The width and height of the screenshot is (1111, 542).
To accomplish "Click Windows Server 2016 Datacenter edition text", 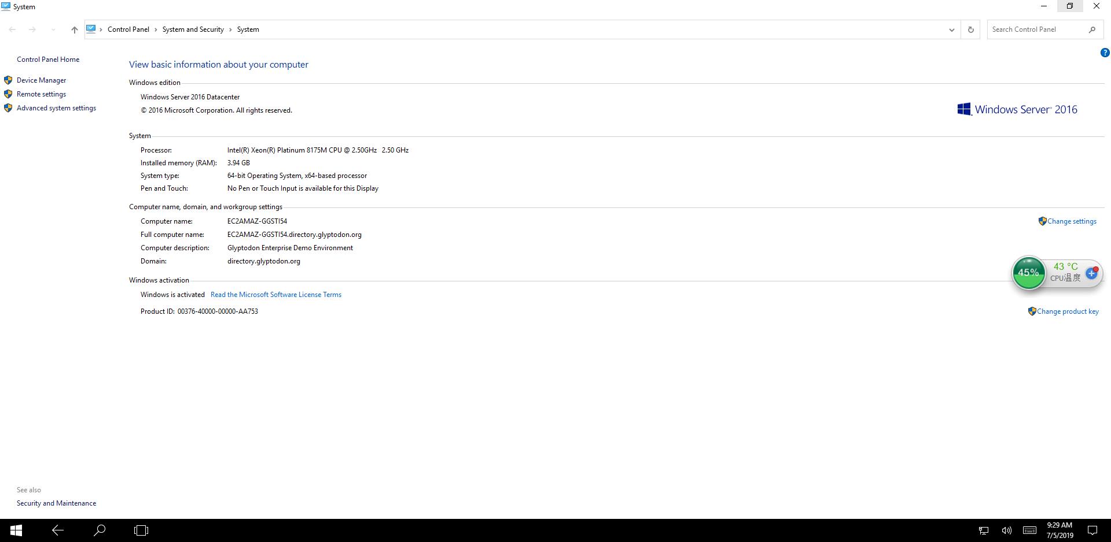I will coord(190,97).
